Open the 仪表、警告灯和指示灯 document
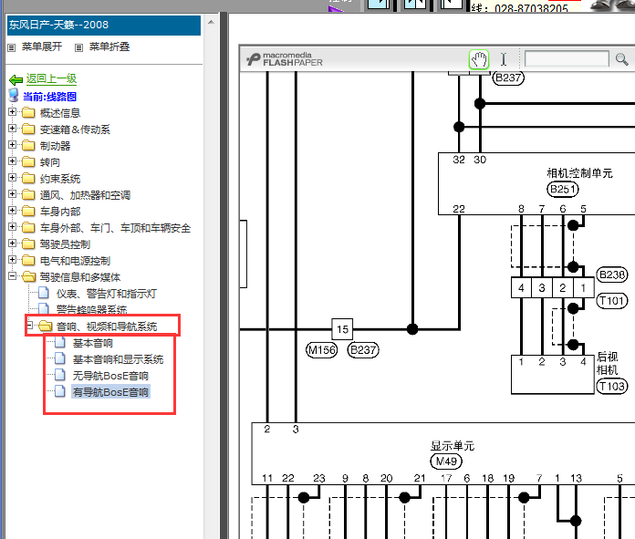The height and width of the screenshot is (539, 635). [106, 294]
